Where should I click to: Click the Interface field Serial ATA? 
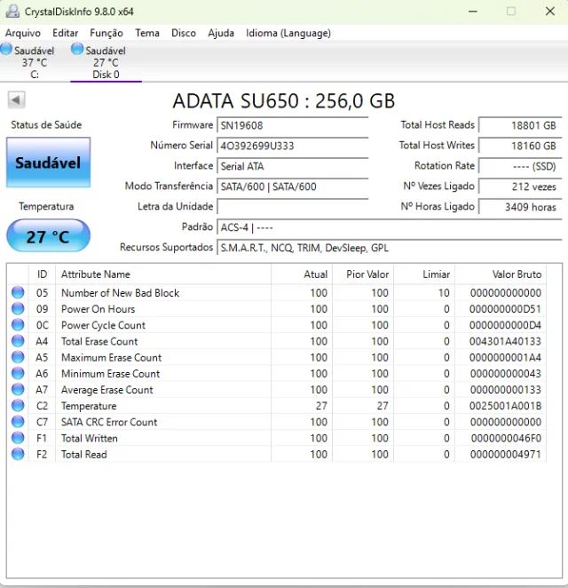(x=292, y=166)
